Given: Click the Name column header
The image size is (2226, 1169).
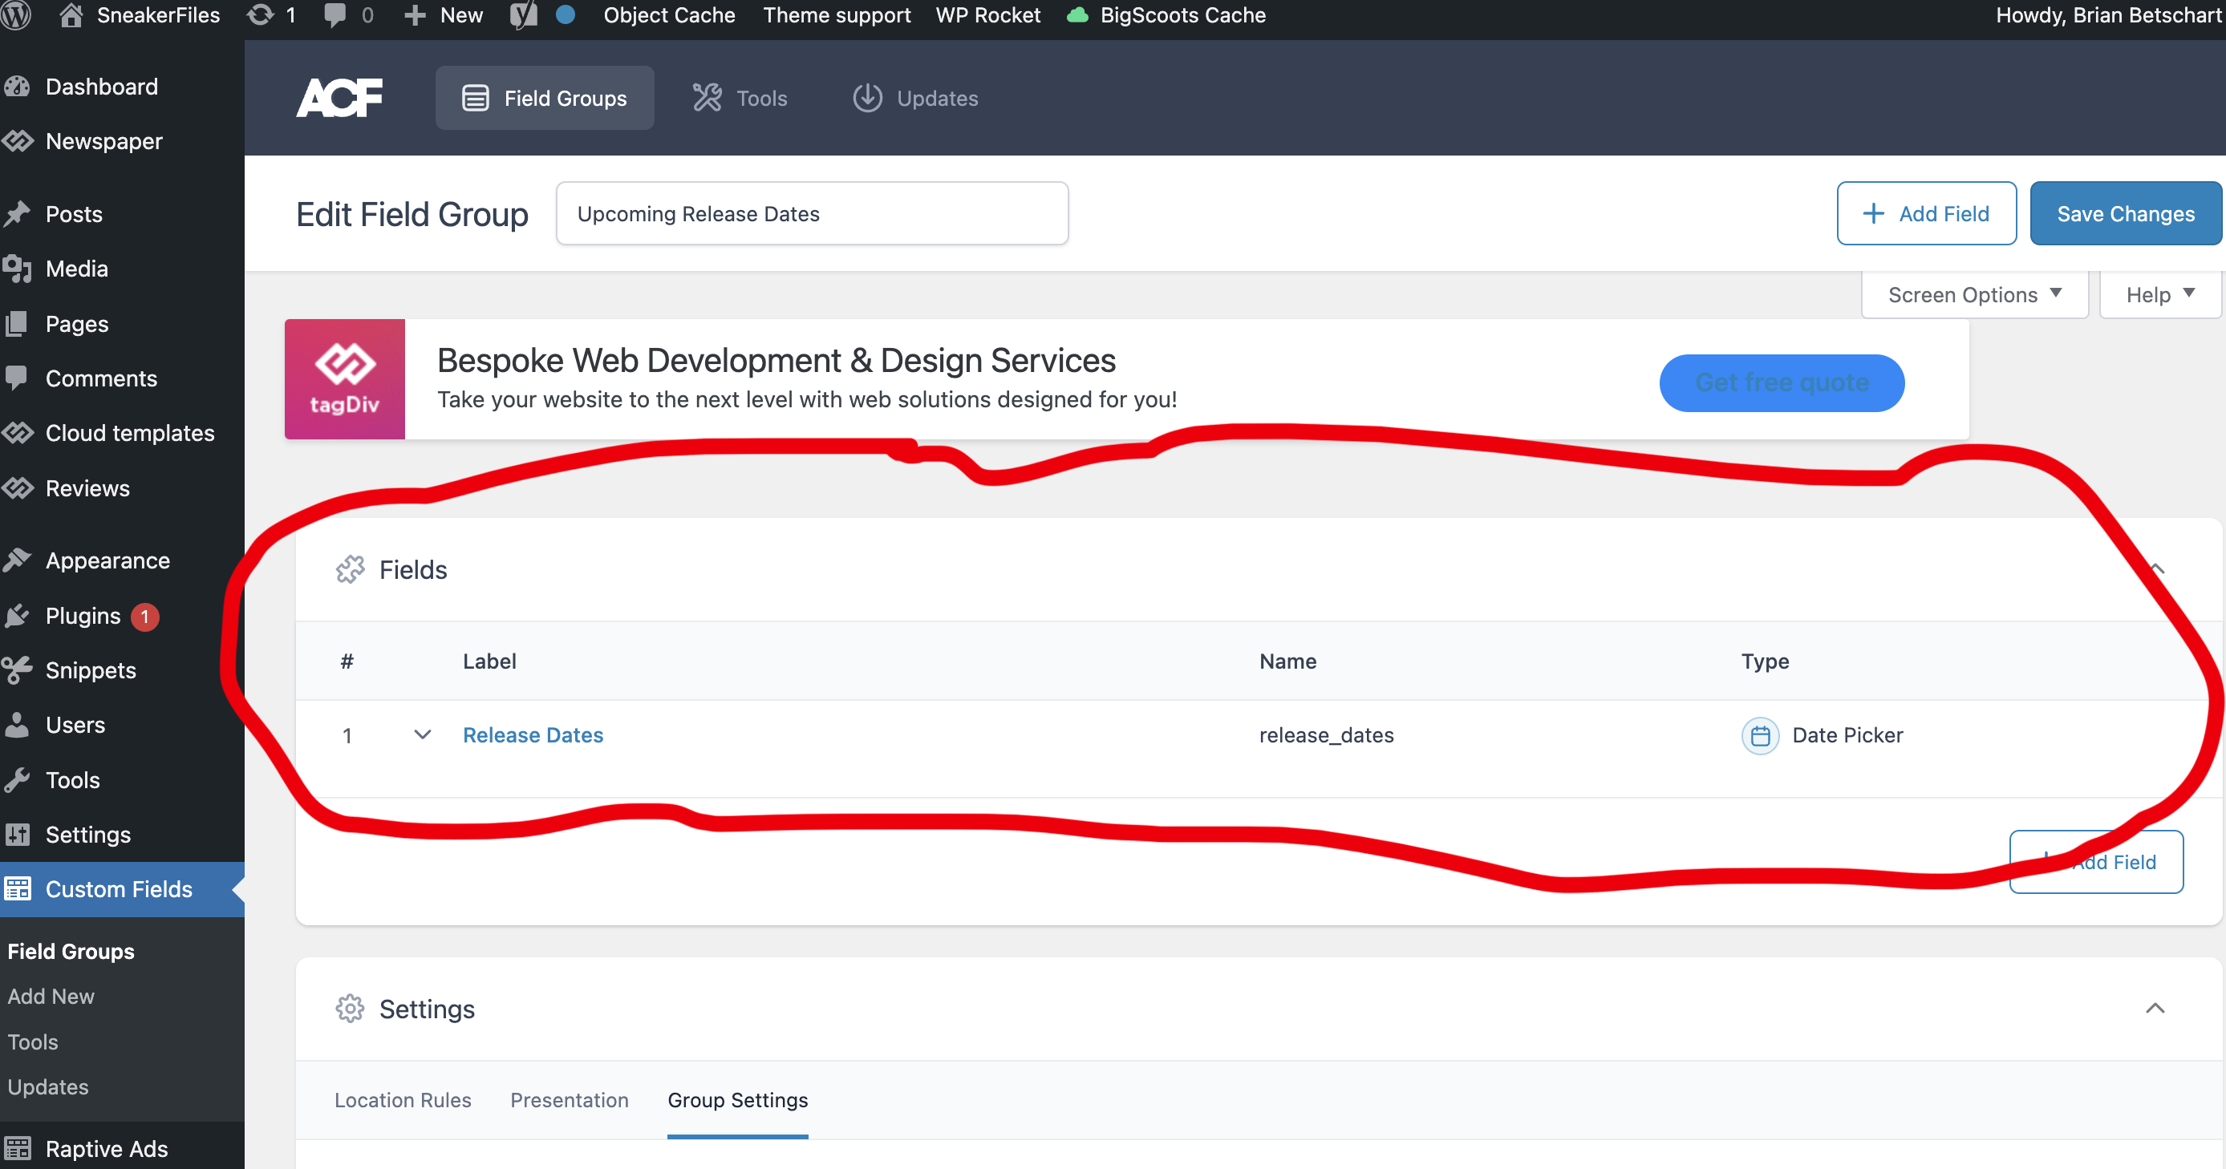Looking at the screenshot, I should [1287, 661].
